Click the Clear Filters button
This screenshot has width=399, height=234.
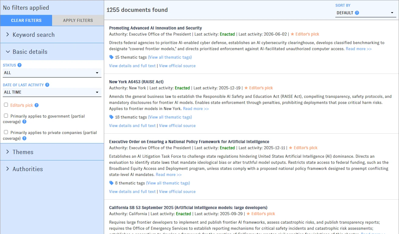tap(26, 20)
